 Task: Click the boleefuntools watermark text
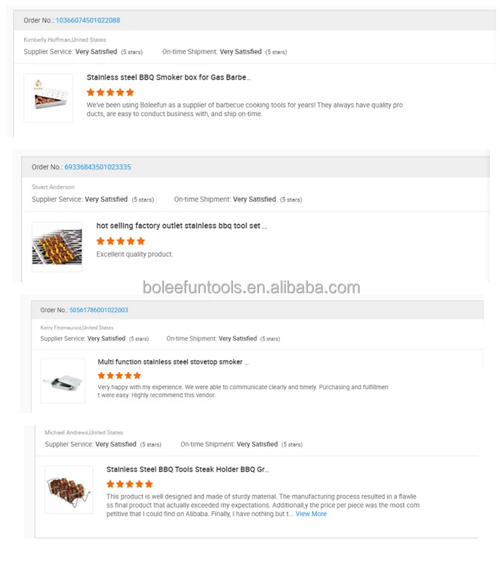pos(251,287)
